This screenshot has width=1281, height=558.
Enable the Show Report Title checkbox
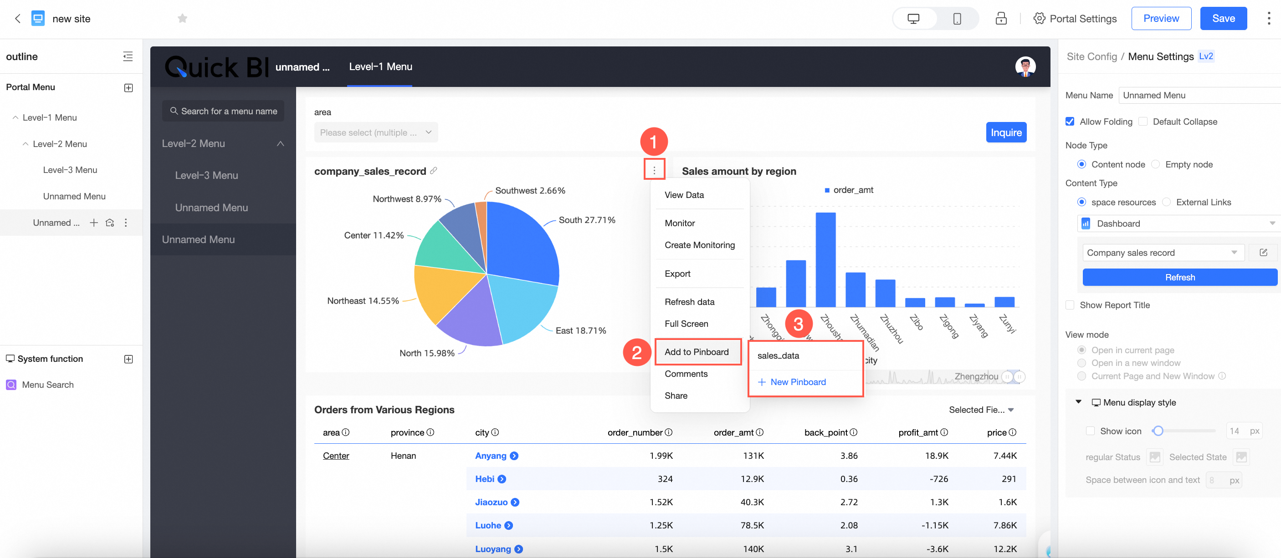point(1070,305)
